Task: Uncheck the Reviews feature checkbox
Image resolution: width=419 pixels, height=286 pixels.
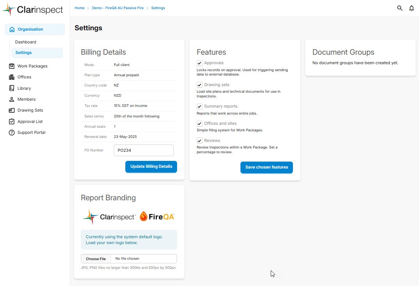Action: coord(200,141)
